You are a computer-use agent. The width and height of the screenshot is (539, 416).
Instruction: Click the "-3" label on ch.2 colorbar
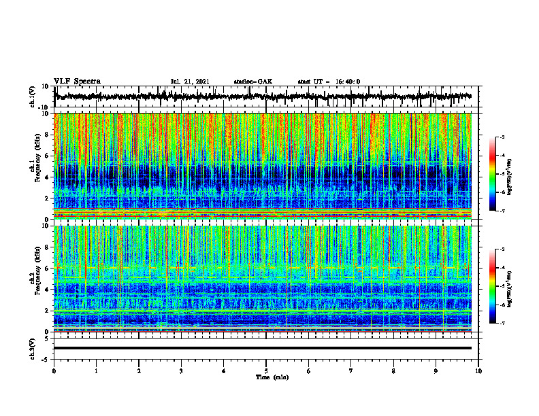(502, 249)
